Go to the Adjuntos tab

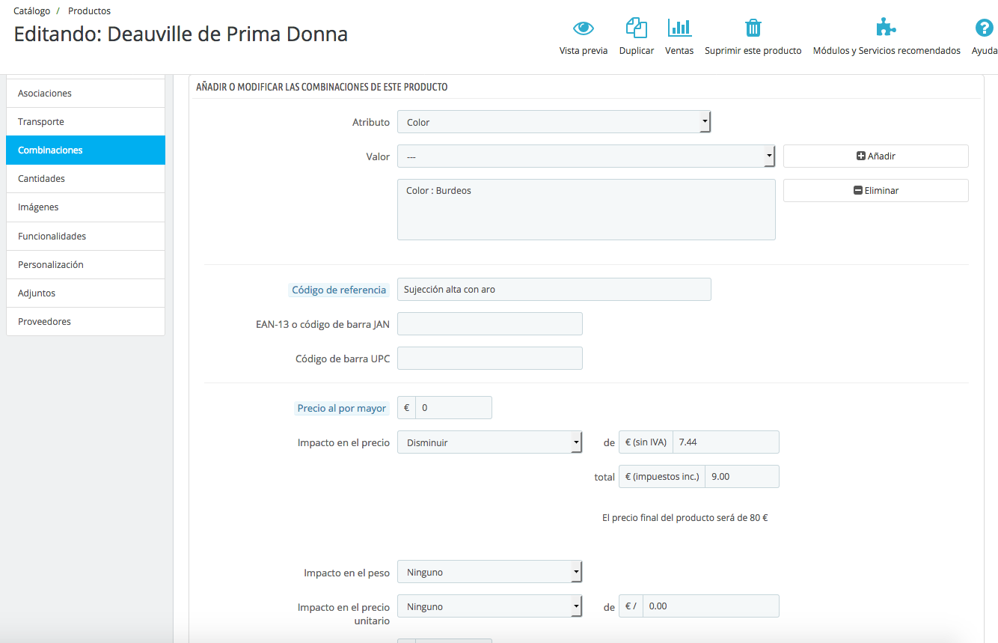tap(85, 293)
